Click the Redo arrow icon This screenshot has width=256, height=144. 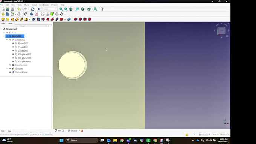point(25,9)
